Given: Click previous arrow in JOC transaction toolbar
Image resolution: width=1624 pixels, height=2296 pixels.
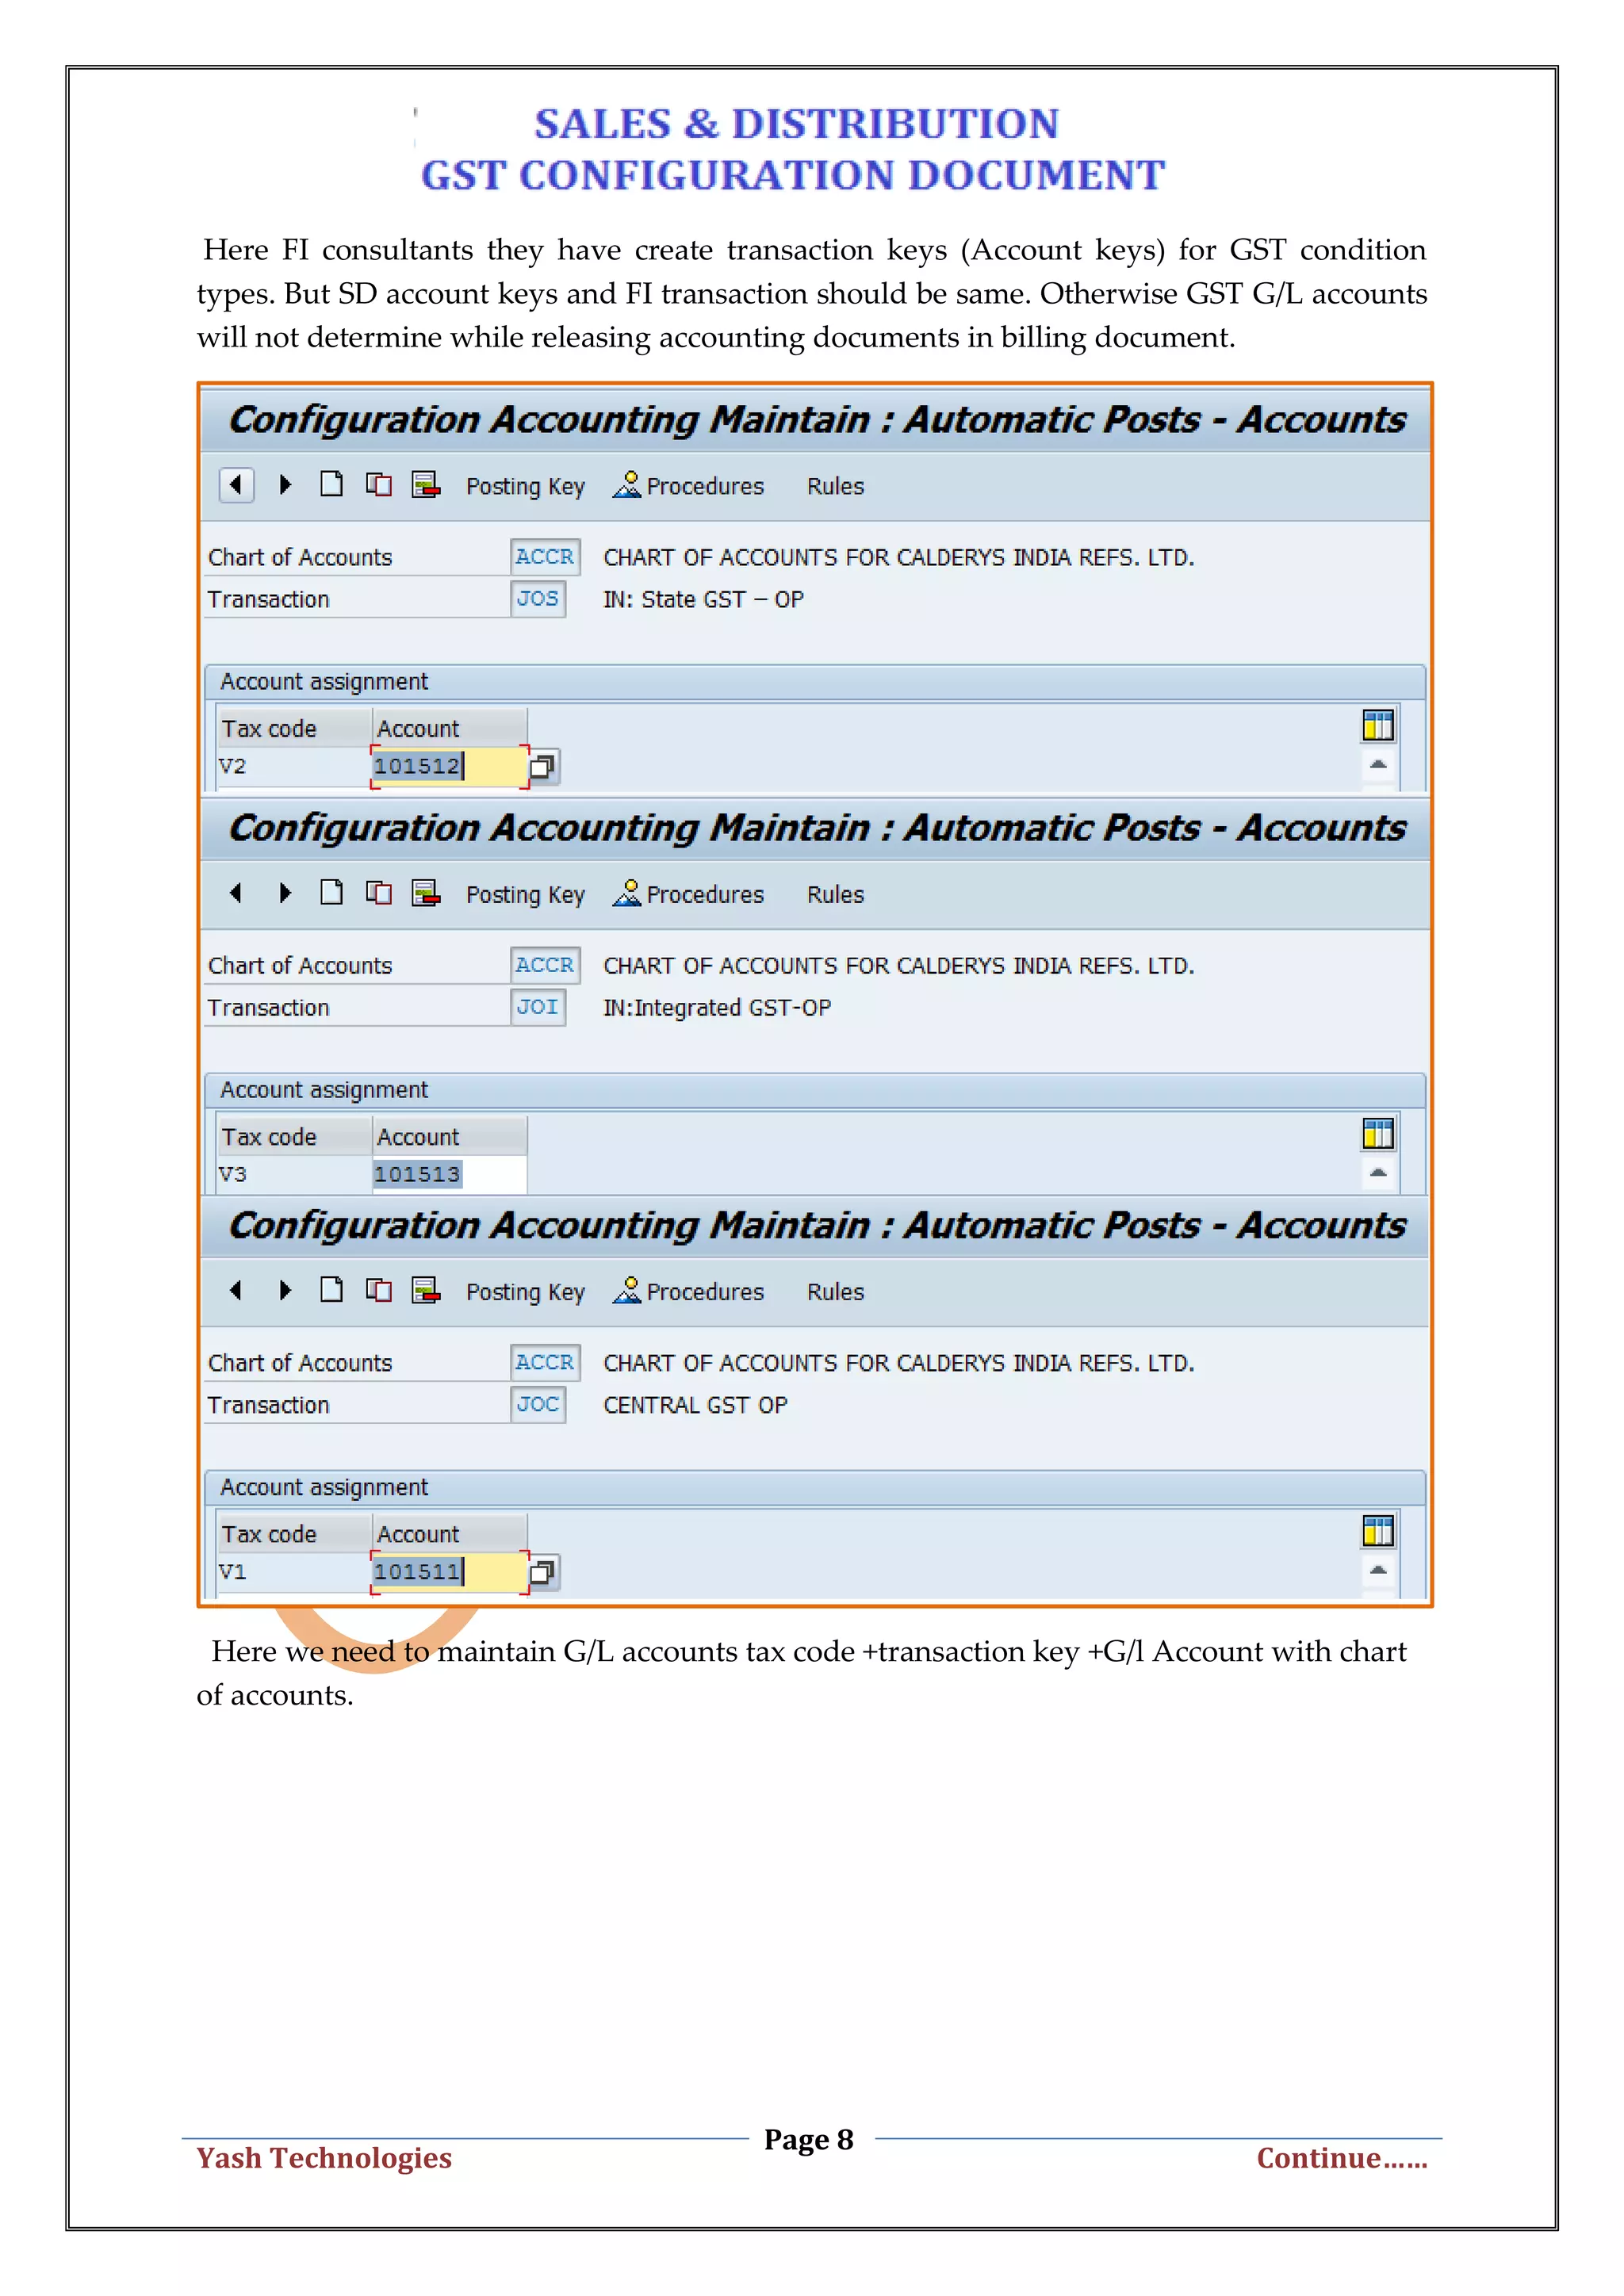Looking at the screenshot, I should 236,1290.
